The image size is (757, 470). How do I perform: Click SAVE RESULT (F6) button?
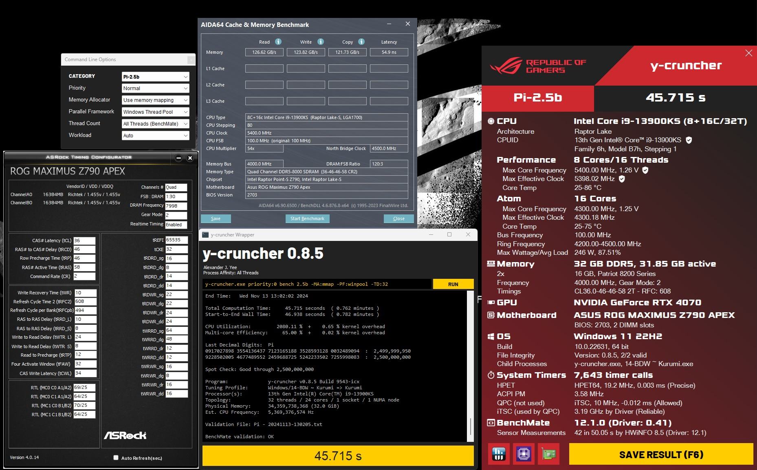[661, 454]
